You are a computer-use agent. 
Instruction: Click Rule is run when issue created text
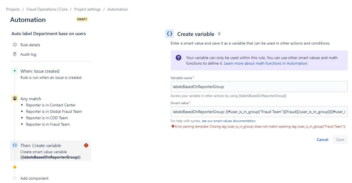51,77
